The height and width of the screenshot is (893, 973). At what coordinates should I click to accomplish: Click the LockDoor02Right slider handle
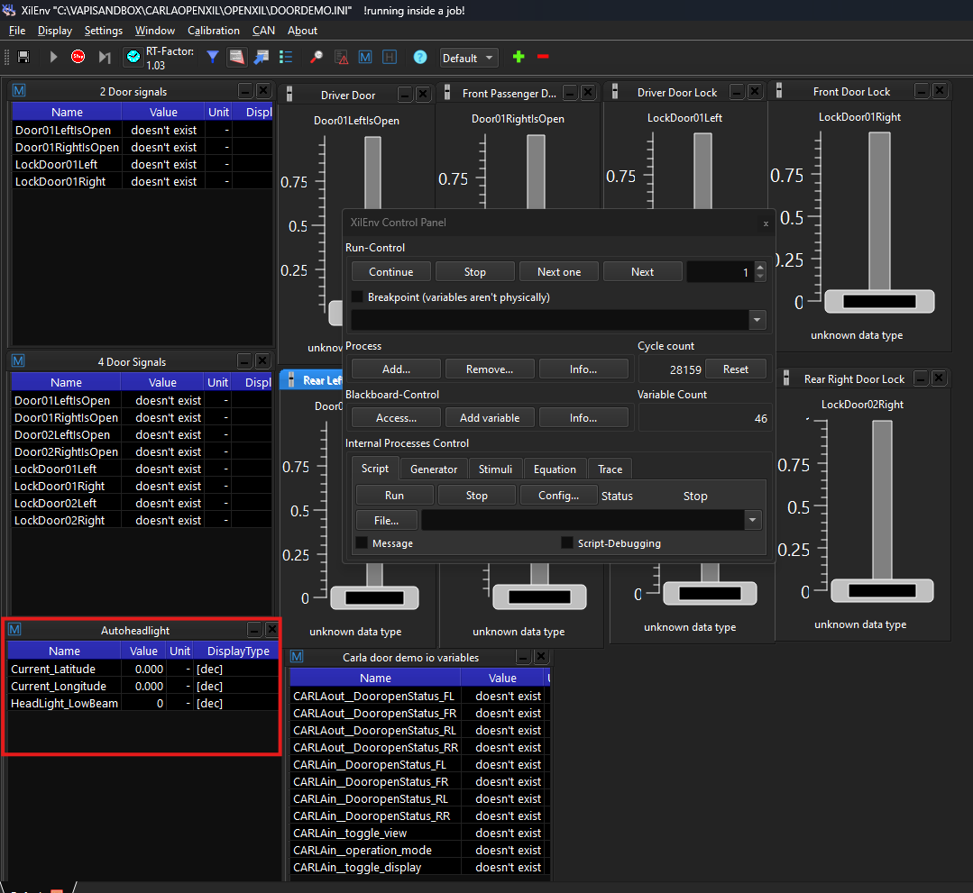point(881,590)
